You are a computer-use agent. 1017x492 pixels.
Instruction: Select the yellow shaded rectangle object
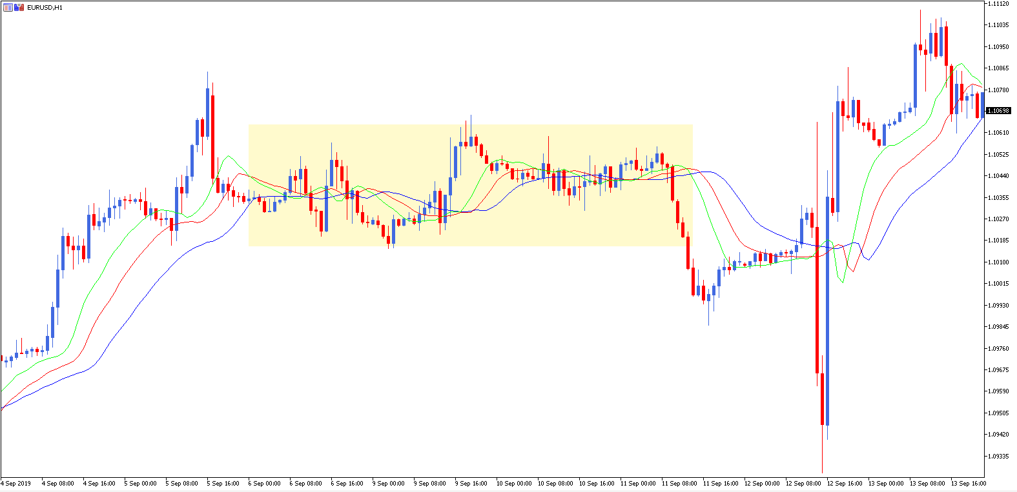pyautogui.click(x=471, y=185)
